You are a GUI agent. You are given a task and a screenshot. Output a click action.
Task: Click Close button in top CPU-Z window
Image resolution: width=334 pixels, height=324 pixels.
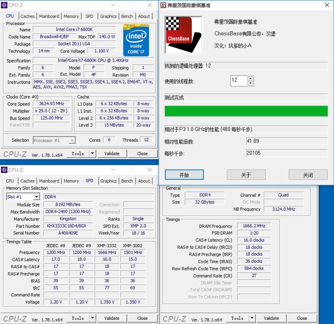142,153
